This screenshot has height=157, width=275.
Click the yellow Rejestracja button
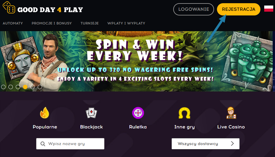click(x=239, y=9)
